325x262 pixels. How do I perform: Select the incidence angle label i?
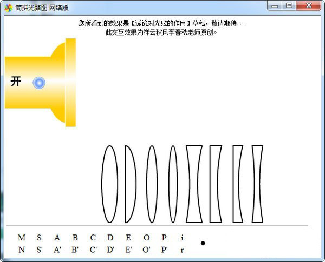pyautogui.click(x=182, y=238)
